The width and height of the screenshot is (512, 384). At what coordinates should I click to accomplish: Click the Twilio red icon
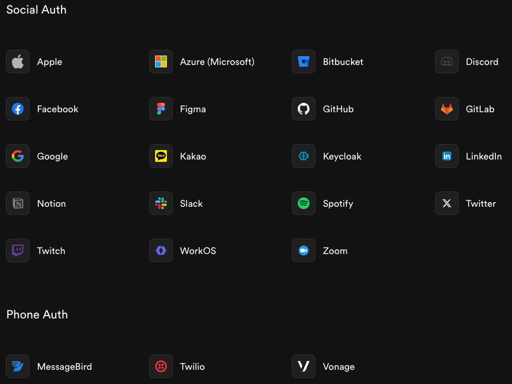click(161, 366)
